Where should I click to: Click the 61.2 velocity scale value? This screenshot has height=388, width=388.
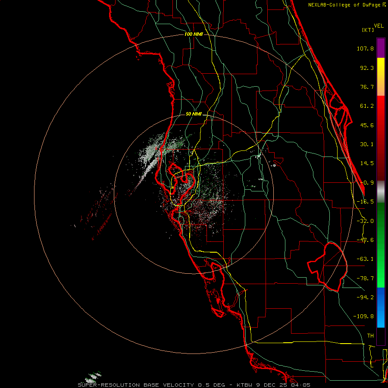[367, 106]
